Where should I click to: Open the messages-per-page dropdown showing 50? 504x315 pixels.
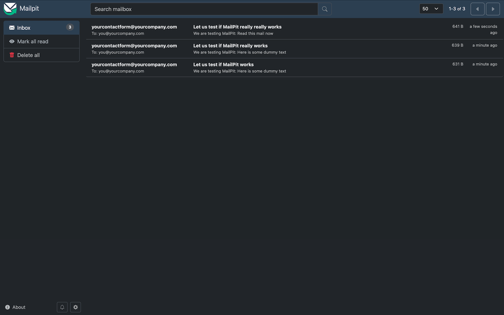(430, 9)
